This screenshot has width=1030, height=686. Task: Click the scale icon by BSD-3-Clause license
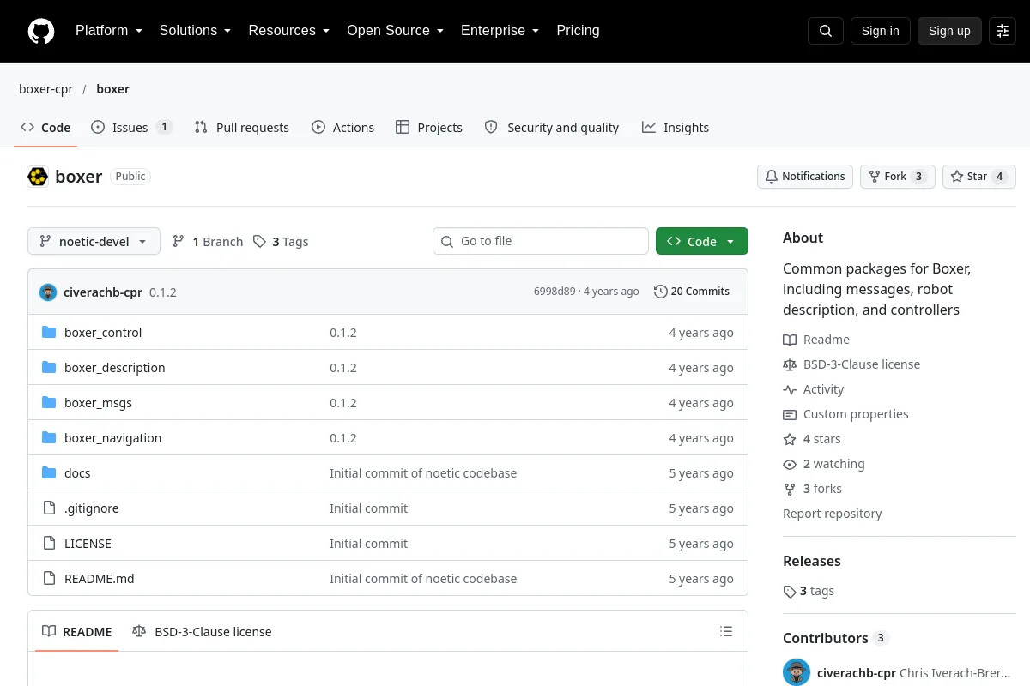click(x=790, y=364)
